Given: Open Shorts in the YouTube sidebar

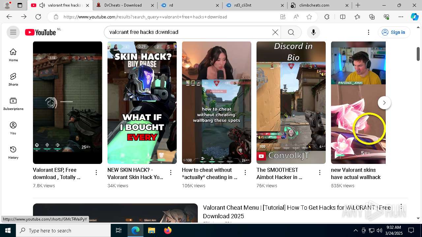Looking at the screenshot, I should tap(13, 79).
